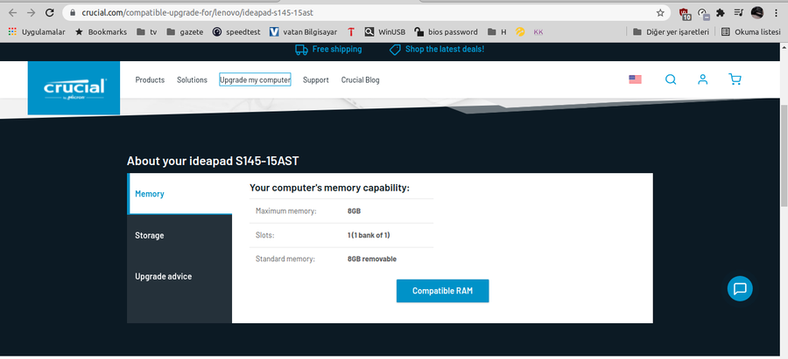This screenshot has height=359, width=788.
Task: Open the bios password bookmark
Action: click(x=446, y=32)
